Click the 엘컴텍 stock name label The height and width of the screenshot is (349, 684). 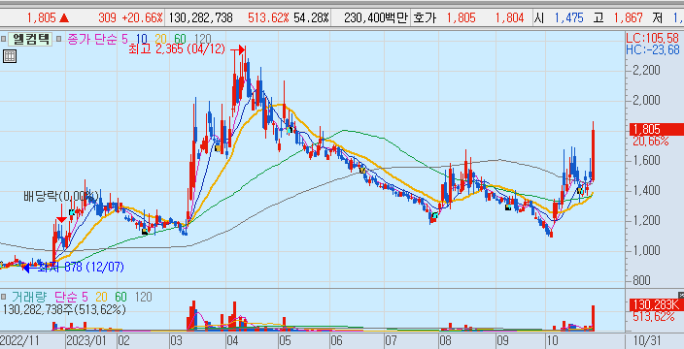pyautogui.click(x=30, y=40)
